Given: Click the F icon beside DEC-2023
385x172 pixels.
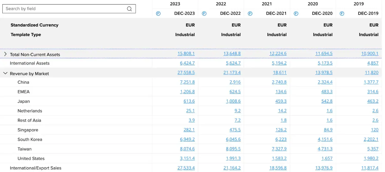Looking at the screenshot, I should [158, 14].
